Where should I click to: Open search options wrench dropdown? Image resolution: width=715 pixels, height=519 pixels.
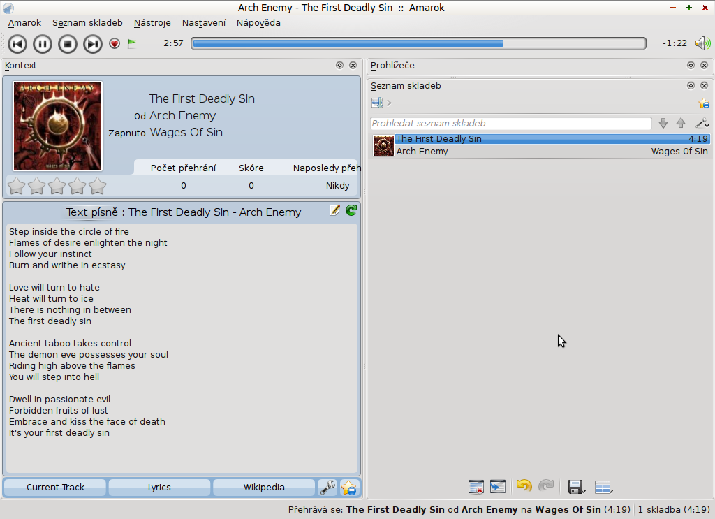[x=702, y=123]
